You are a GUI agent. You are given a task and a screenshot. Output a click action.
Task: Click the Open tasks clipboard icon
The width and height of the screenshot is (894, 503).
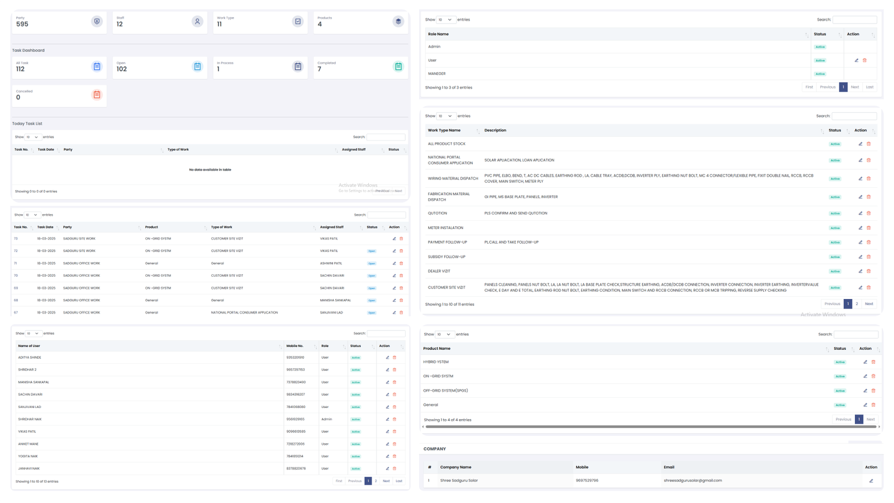[x=197, y=67]
